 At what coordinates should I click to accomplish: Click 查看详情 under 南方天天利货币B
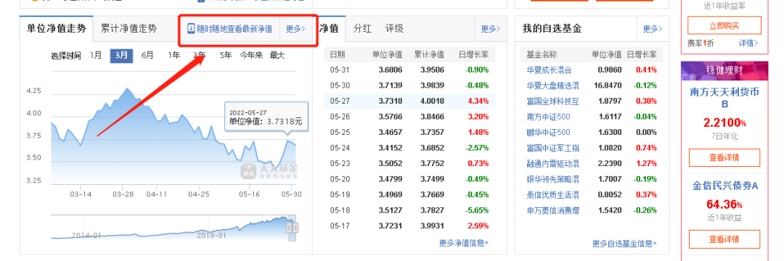click(x=724, y=158)
